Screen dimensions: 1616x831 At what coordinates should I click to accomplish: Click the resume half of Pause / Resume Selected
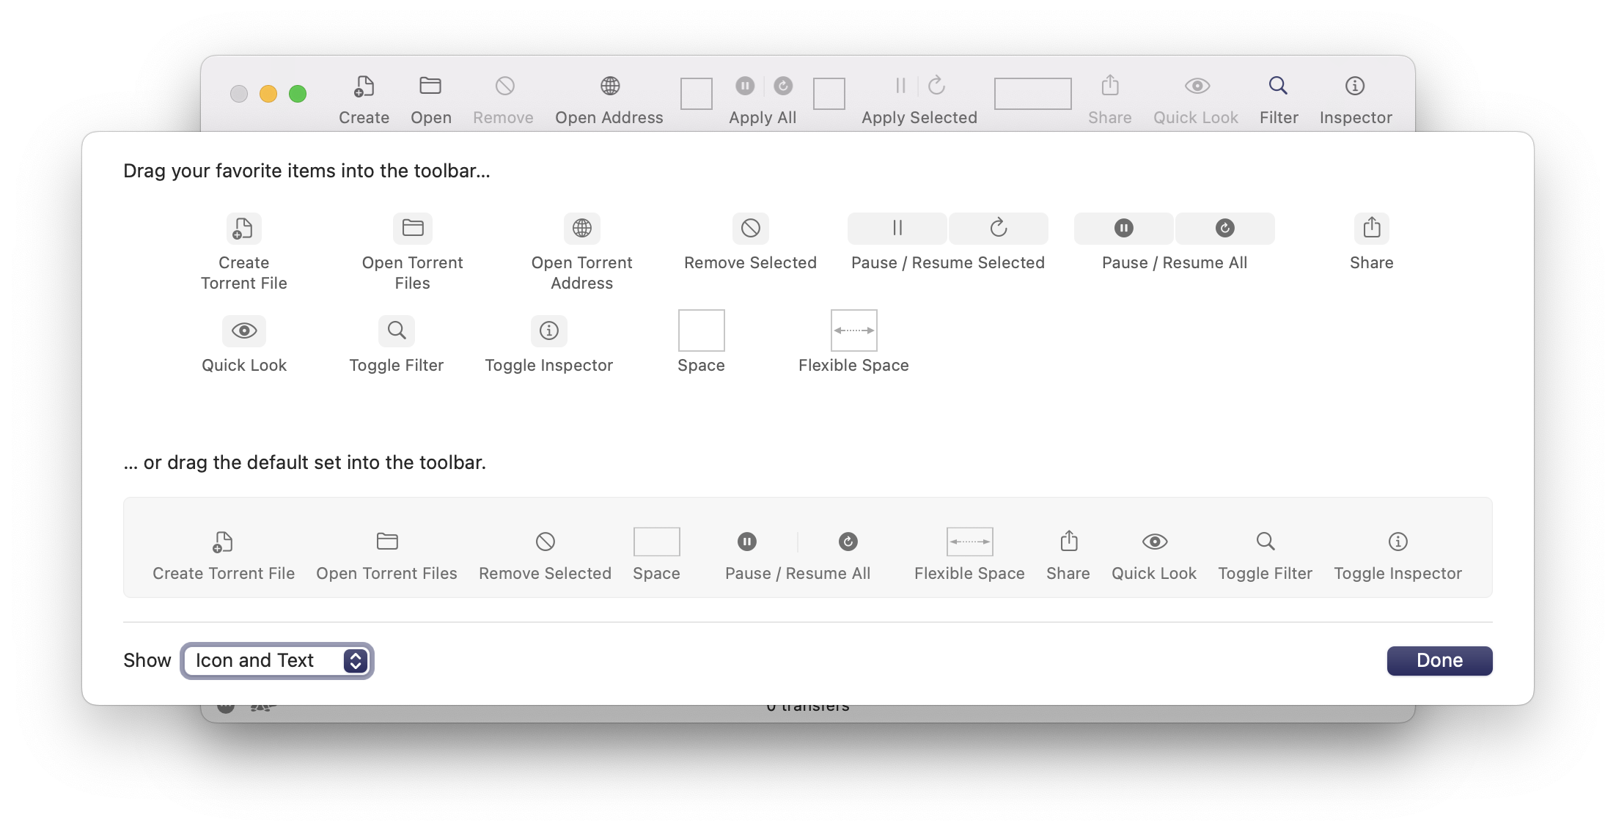click(998, 229)
